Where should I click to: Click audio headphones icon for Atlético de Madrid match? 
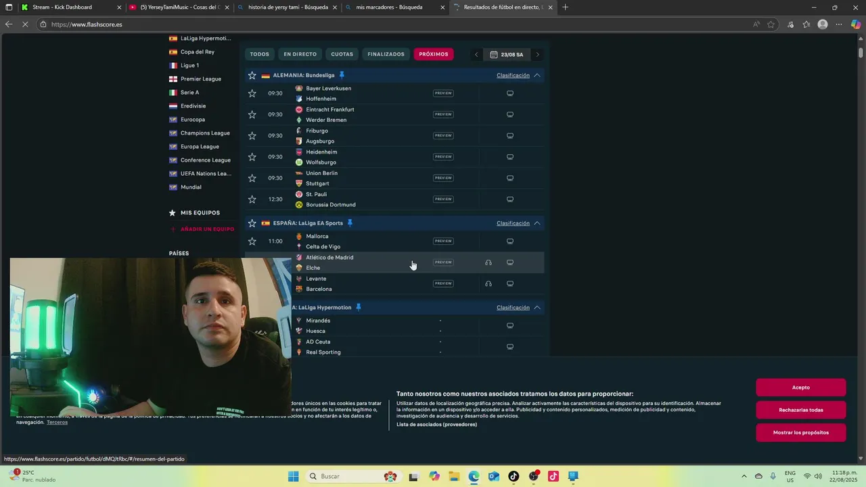click(x=488, y=262)
